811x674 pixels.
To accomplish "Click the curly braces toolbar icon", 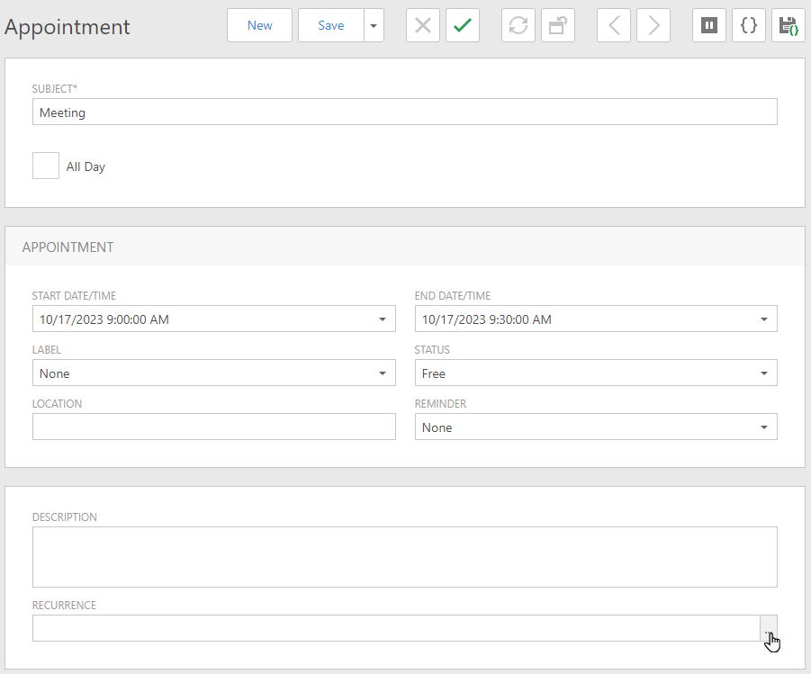I will (749, 25).
